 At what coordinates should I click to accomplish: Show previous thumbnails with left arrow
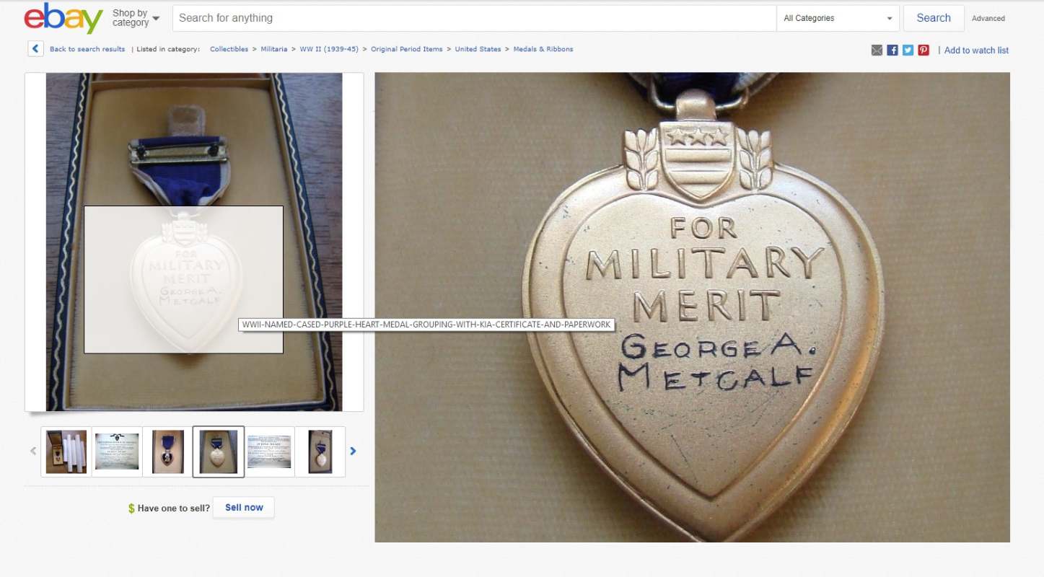(x=33, y=452)
